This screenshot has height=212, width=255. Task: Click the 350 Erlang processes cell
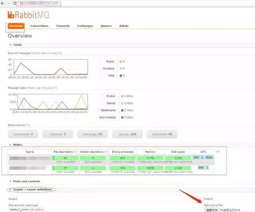tap(123, 168)
